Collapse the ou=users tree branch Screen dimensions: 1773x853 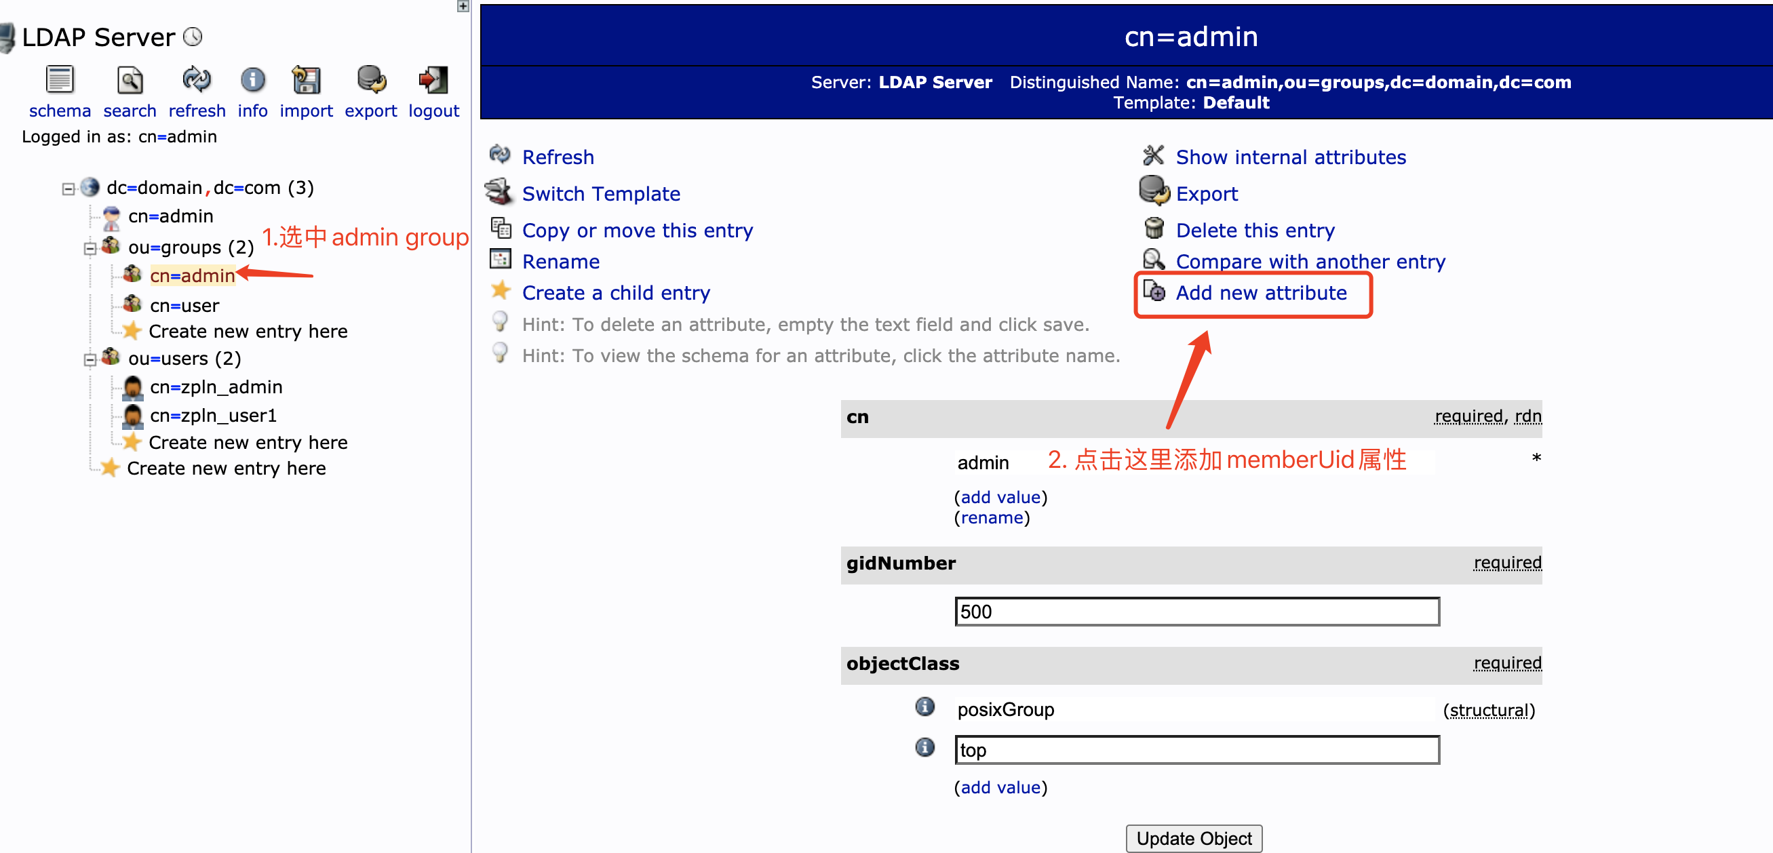(x=90, y=360)
